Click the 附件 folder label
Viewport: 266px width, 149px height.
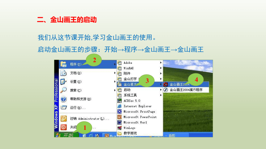(x=127, y=74)
